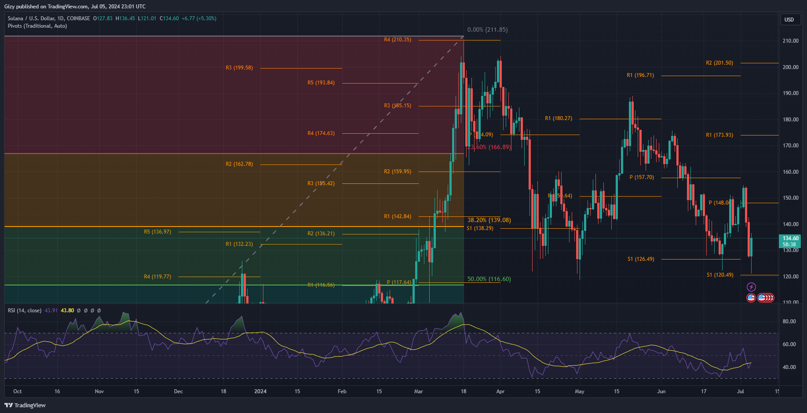
Task: Click pivot label R4 (174.63)
Action: coord(321,133)
